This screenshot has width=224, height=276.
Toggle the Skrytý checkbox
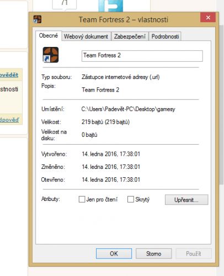[131, 199]
